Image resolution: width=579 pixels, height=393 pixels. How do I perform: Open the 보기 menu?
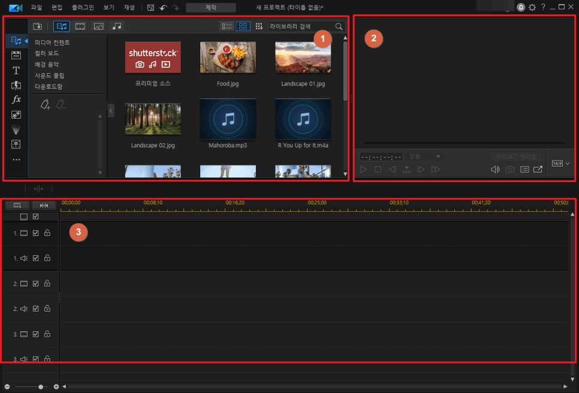[108, 7]
